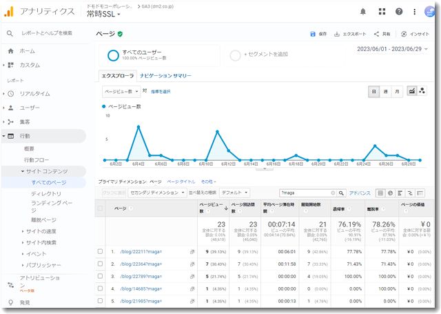Click the 集客 acquisition icon
441x314 pixels.
[11, 122]
